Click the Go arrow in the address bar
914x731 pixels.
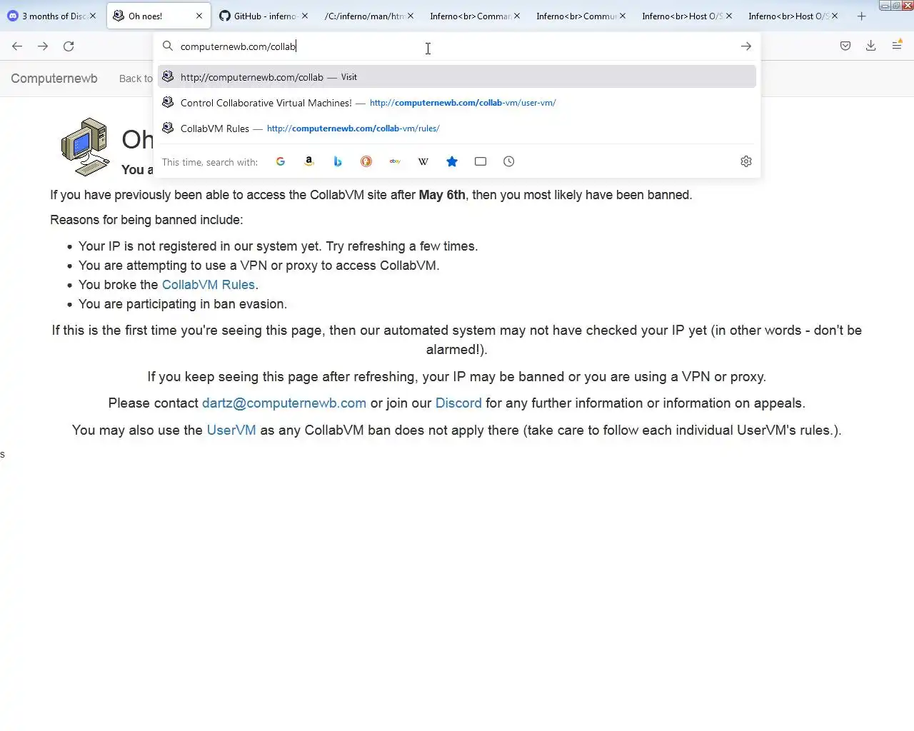(746, 46)
